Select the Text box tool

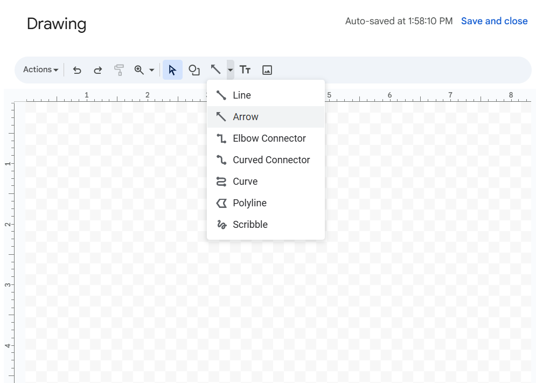click(245, 70)
